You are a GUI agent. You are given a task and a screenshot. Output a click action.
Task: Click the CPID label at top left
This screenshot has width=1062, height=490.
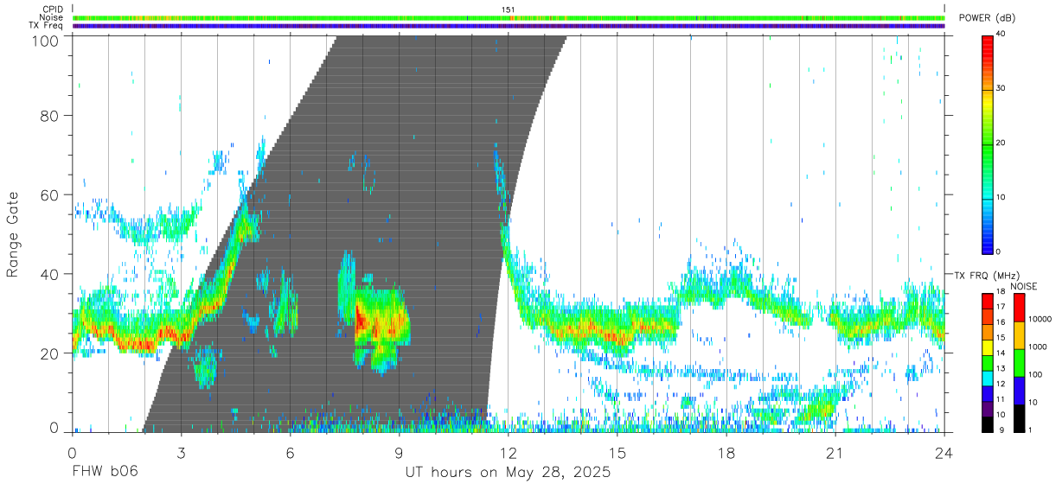(x=53, y=10)
